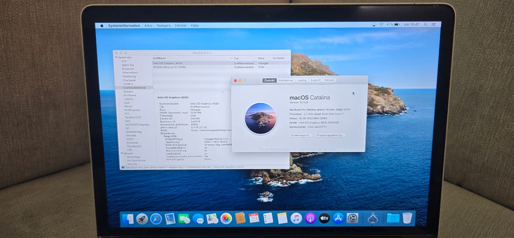Open Notification Center in menu bar
The width and height of the screenshot is (514, 238).
(434, 24)
